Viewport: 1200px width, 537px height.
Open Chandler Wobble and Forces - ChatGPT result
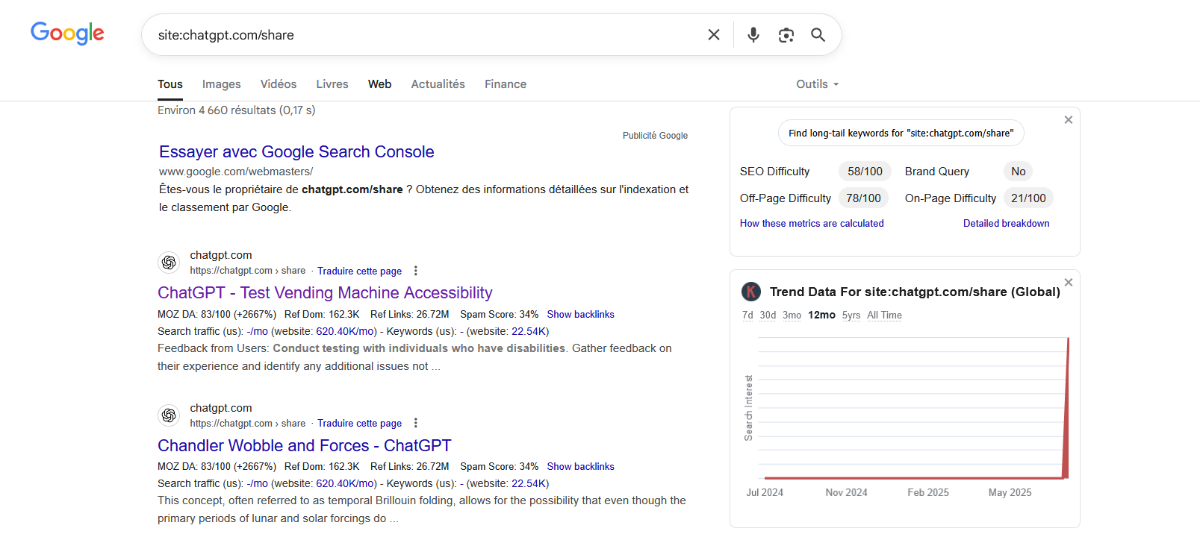pyautogui.click(x=305, y=445)
